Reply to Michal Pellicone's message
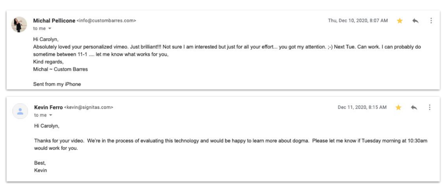The height and width of the screenshot is (186, 446). click(x=415, y=21)
